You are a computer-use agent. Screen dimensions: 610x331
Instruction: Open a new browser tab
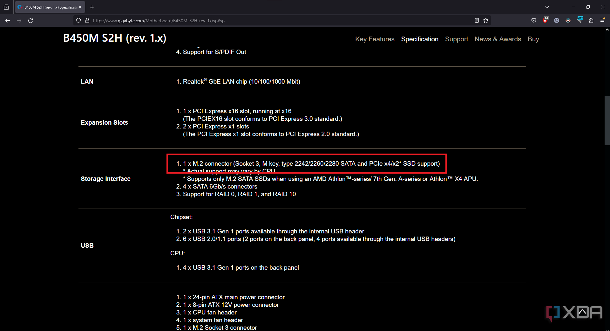(x=92, y=7)
